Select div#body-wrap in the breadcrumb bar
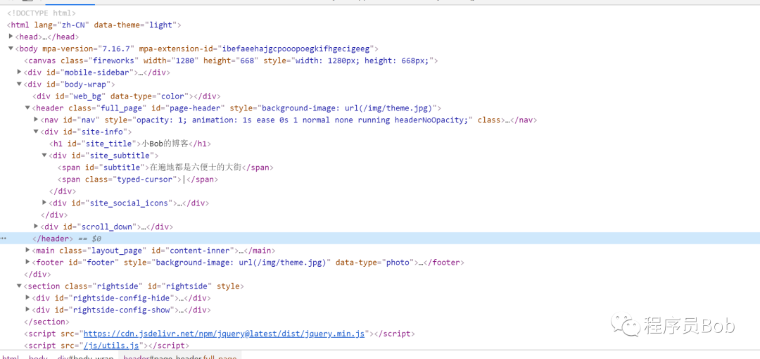760x359 pixels. [x=84, y=357]
